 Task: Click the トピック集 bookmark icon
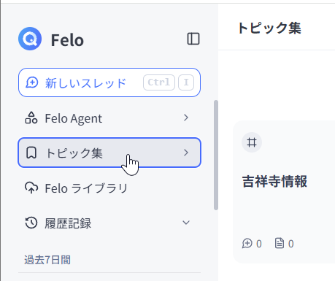pyautogui.click(x=31, y=153)
